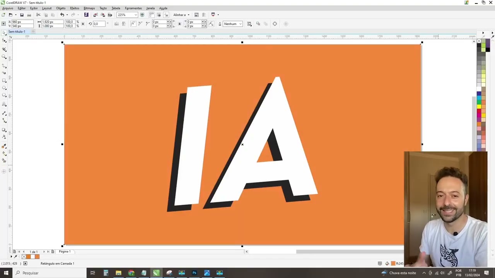Screen dimensions: 495x278
Task: Select the Transparency tool
Action: coord(4,137)
